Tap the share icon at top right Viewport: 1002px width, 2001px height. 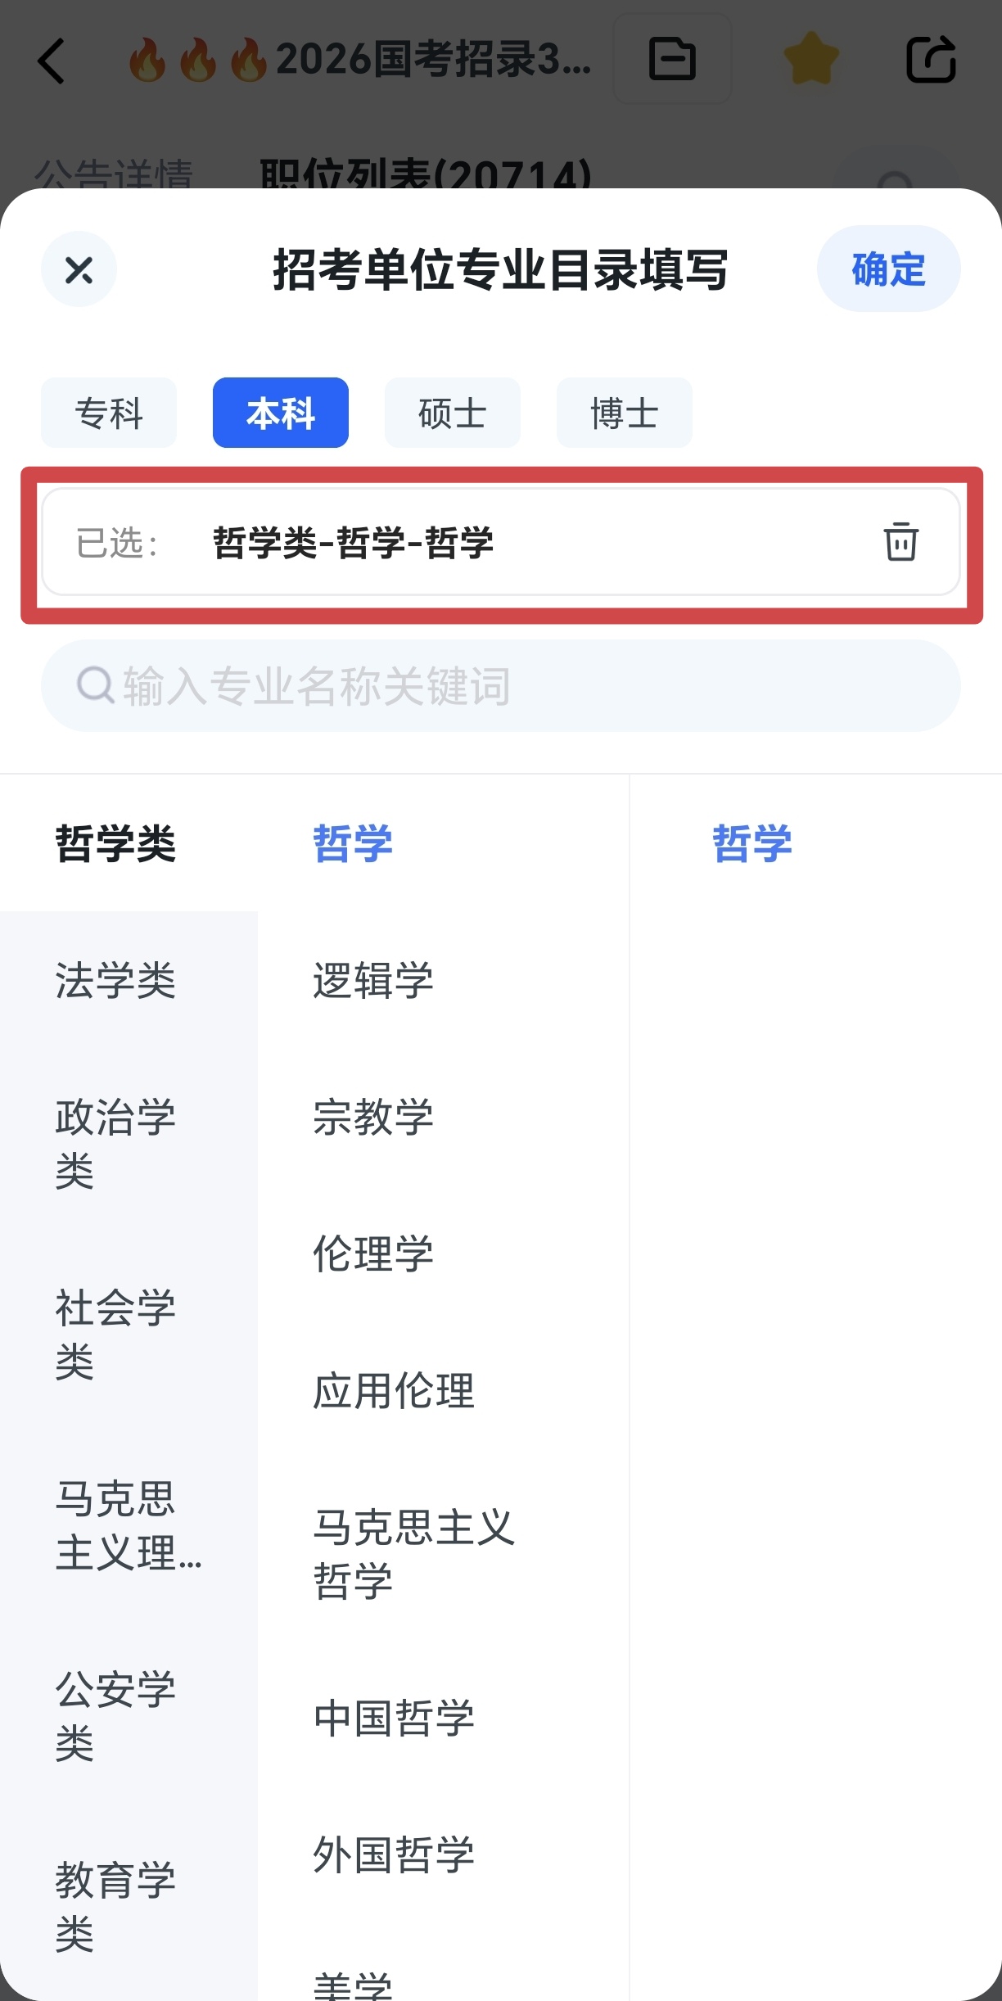[x=931, y=59]
